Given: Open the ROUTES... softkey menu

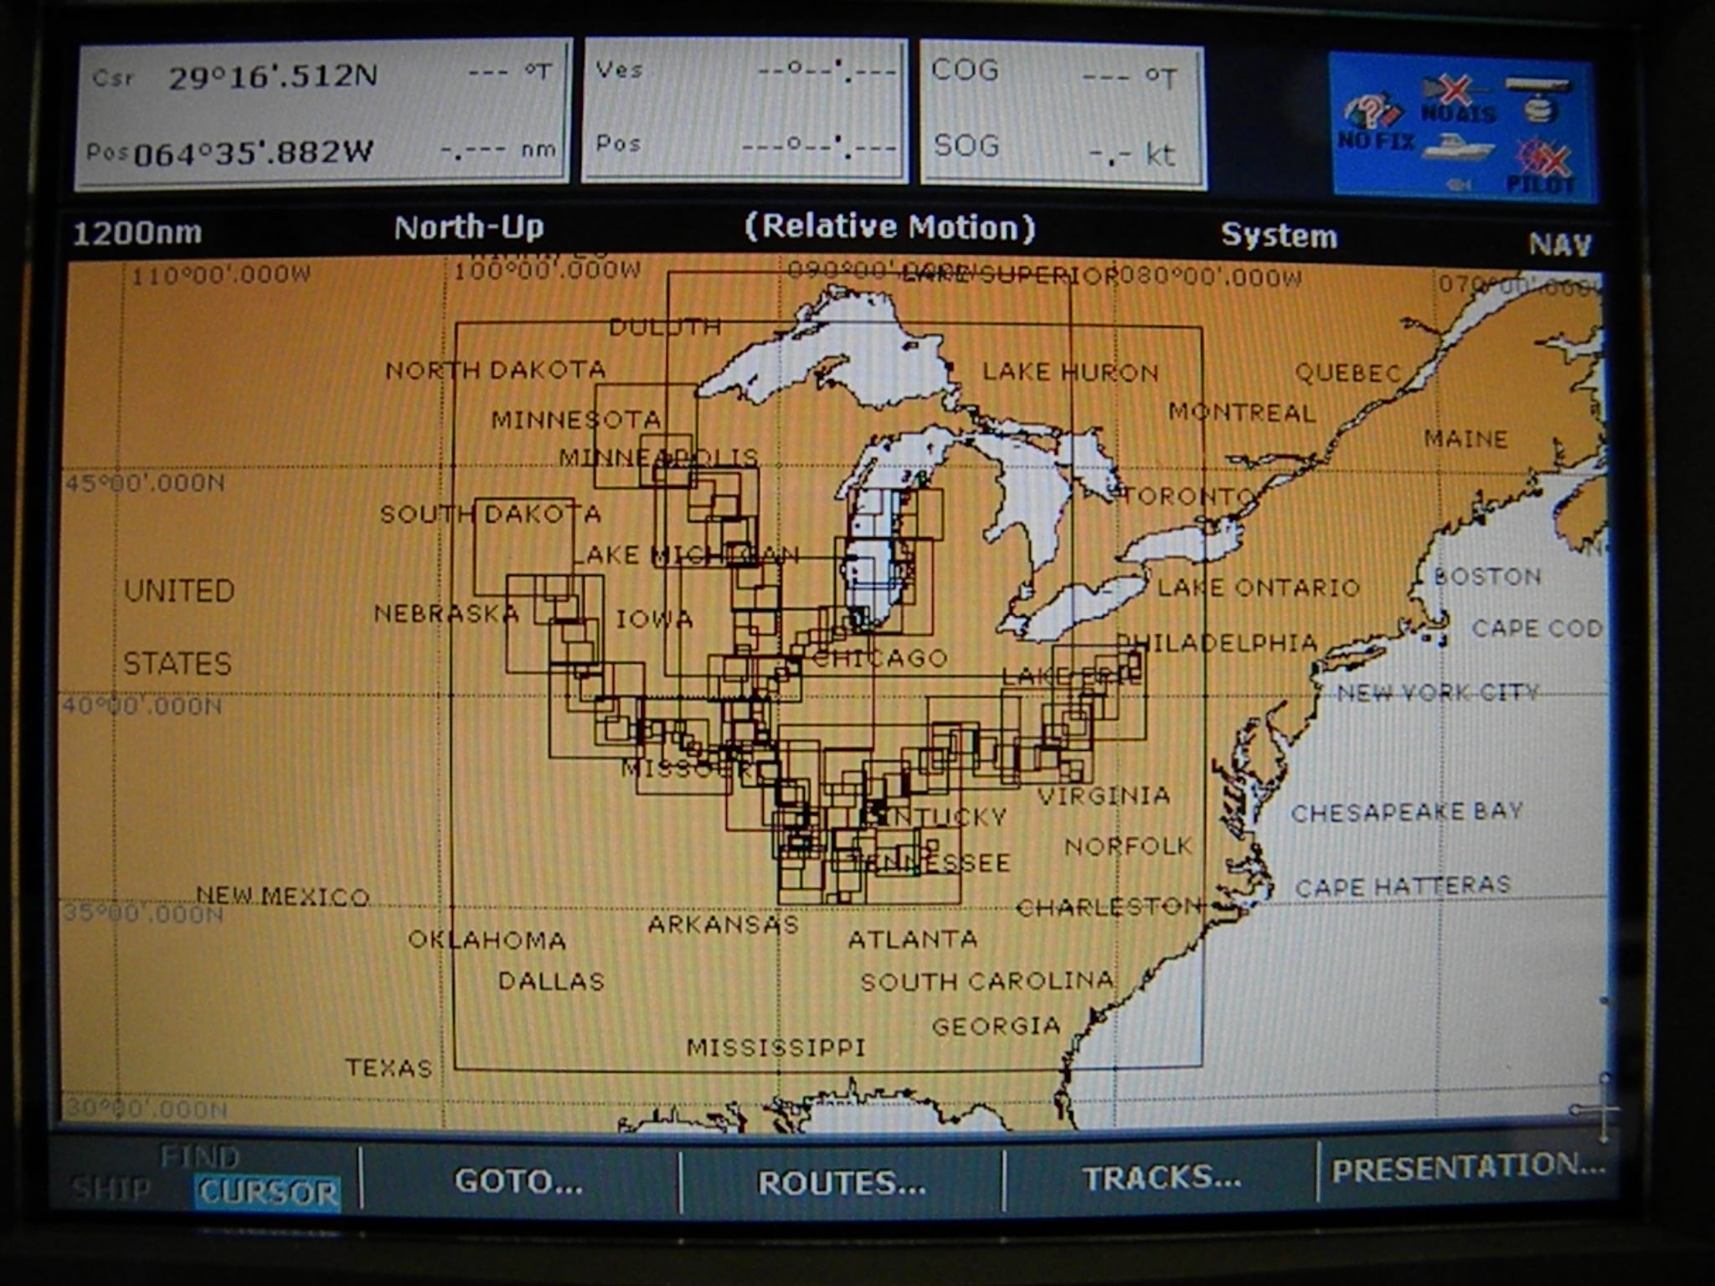Looking at the screenshot, I should click(x=842, y=1183).
